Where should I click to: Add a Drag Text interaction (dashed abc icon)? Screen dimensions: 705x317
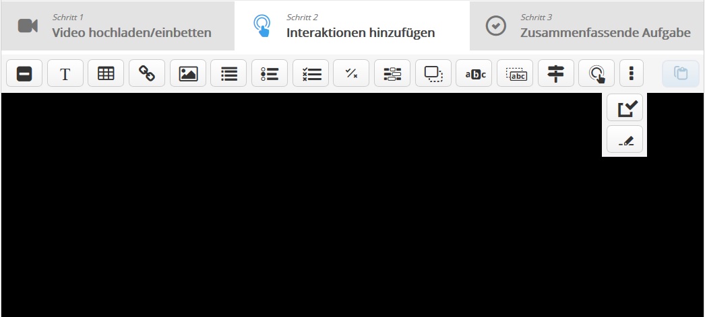coord(515,73)
